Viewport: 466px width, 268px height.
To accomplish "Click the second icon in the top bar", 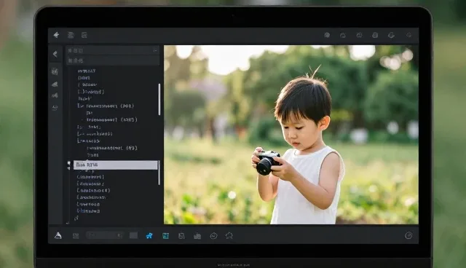I will pos(71,35).
